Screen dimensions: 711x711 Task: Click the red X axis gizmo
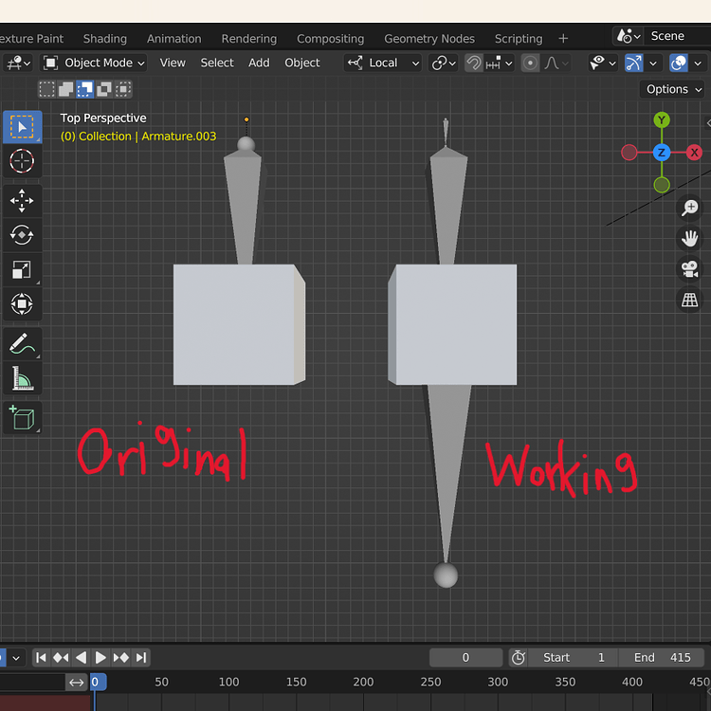(694, 153)
